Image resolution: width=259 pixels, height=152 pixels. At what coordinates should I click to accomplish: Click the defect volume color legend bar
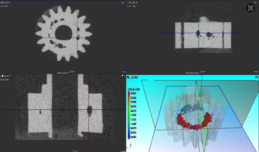129,114
